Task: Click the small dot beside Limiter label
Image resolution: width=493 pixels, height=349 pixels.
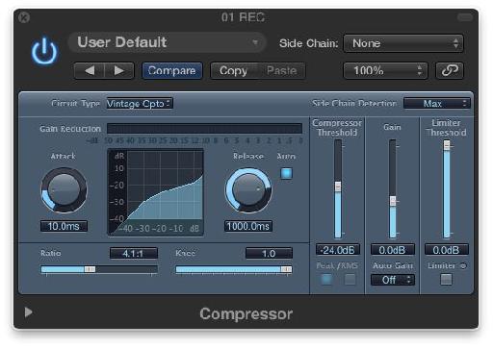Action: pyautogui.click(x=463, y=265)
